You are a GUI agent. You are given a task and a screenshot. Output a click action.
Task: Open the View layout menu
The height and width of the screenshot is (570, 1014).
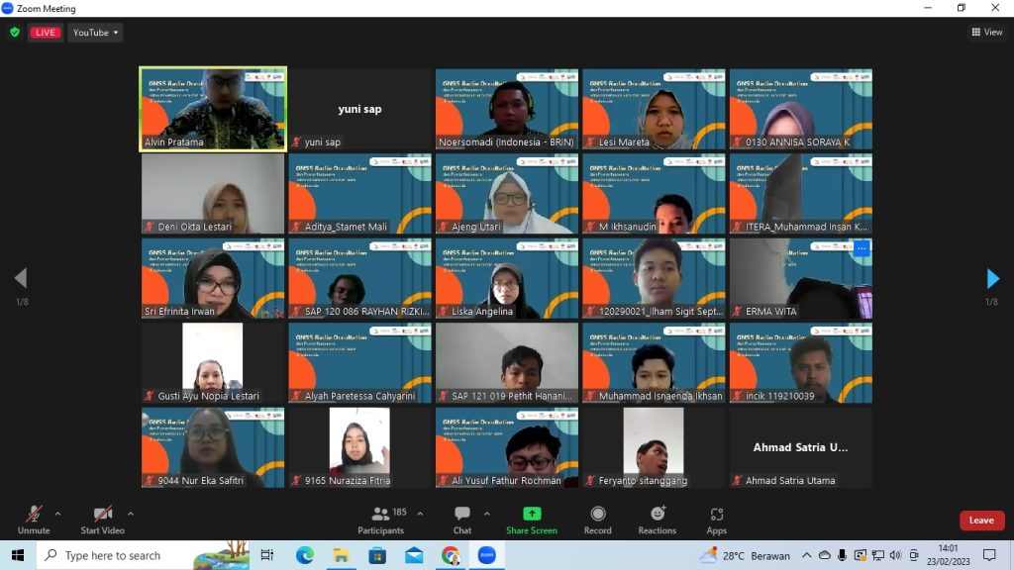[986, 33]
